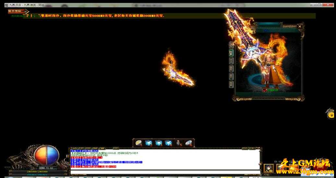The height and width of the screenshot is (178, 336).
Task: Click the chat message about 10000 attack increase
Action: point(104,153)
